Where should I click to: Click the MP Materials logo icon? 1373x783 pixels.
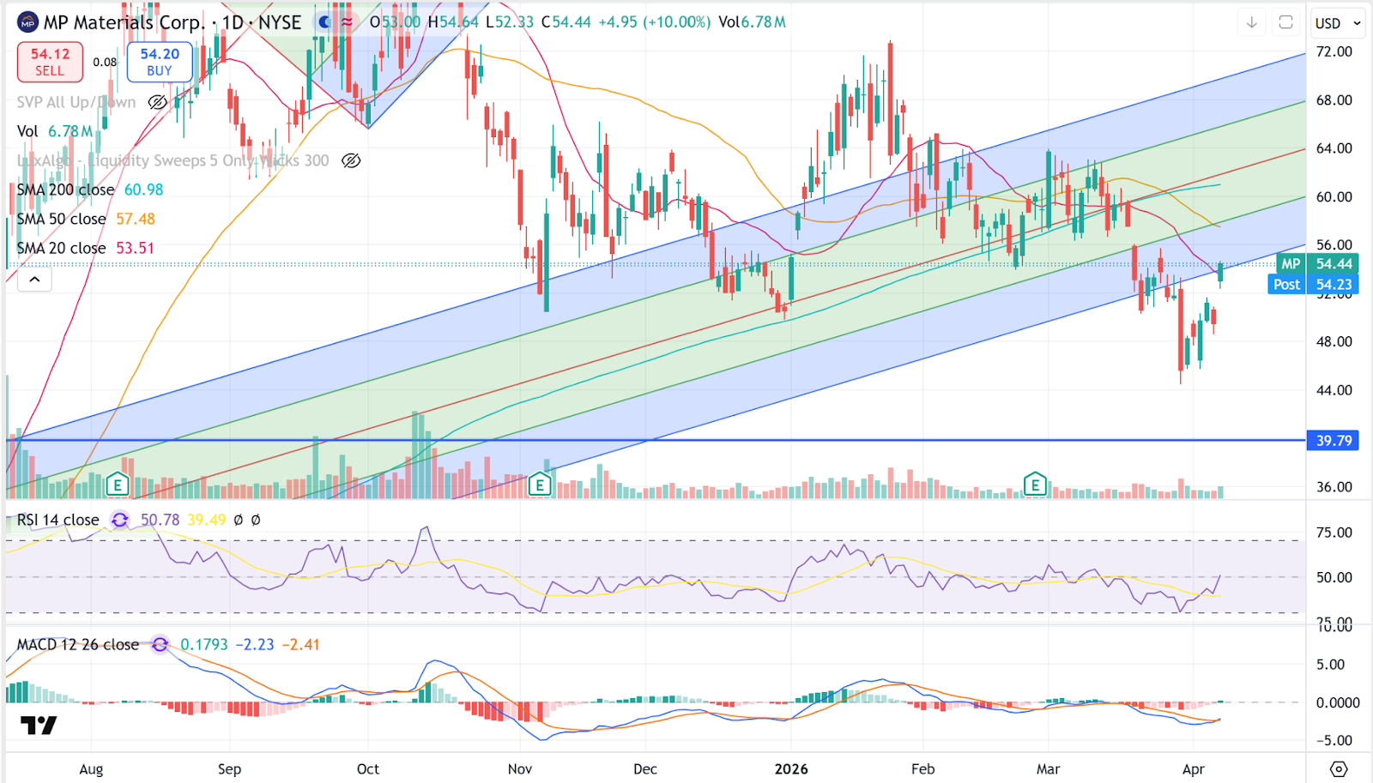(x=27, y=22)
